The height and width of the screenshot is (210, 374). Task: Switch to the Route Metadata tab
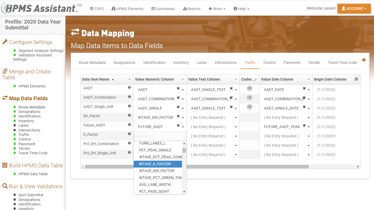coord(92,63)
